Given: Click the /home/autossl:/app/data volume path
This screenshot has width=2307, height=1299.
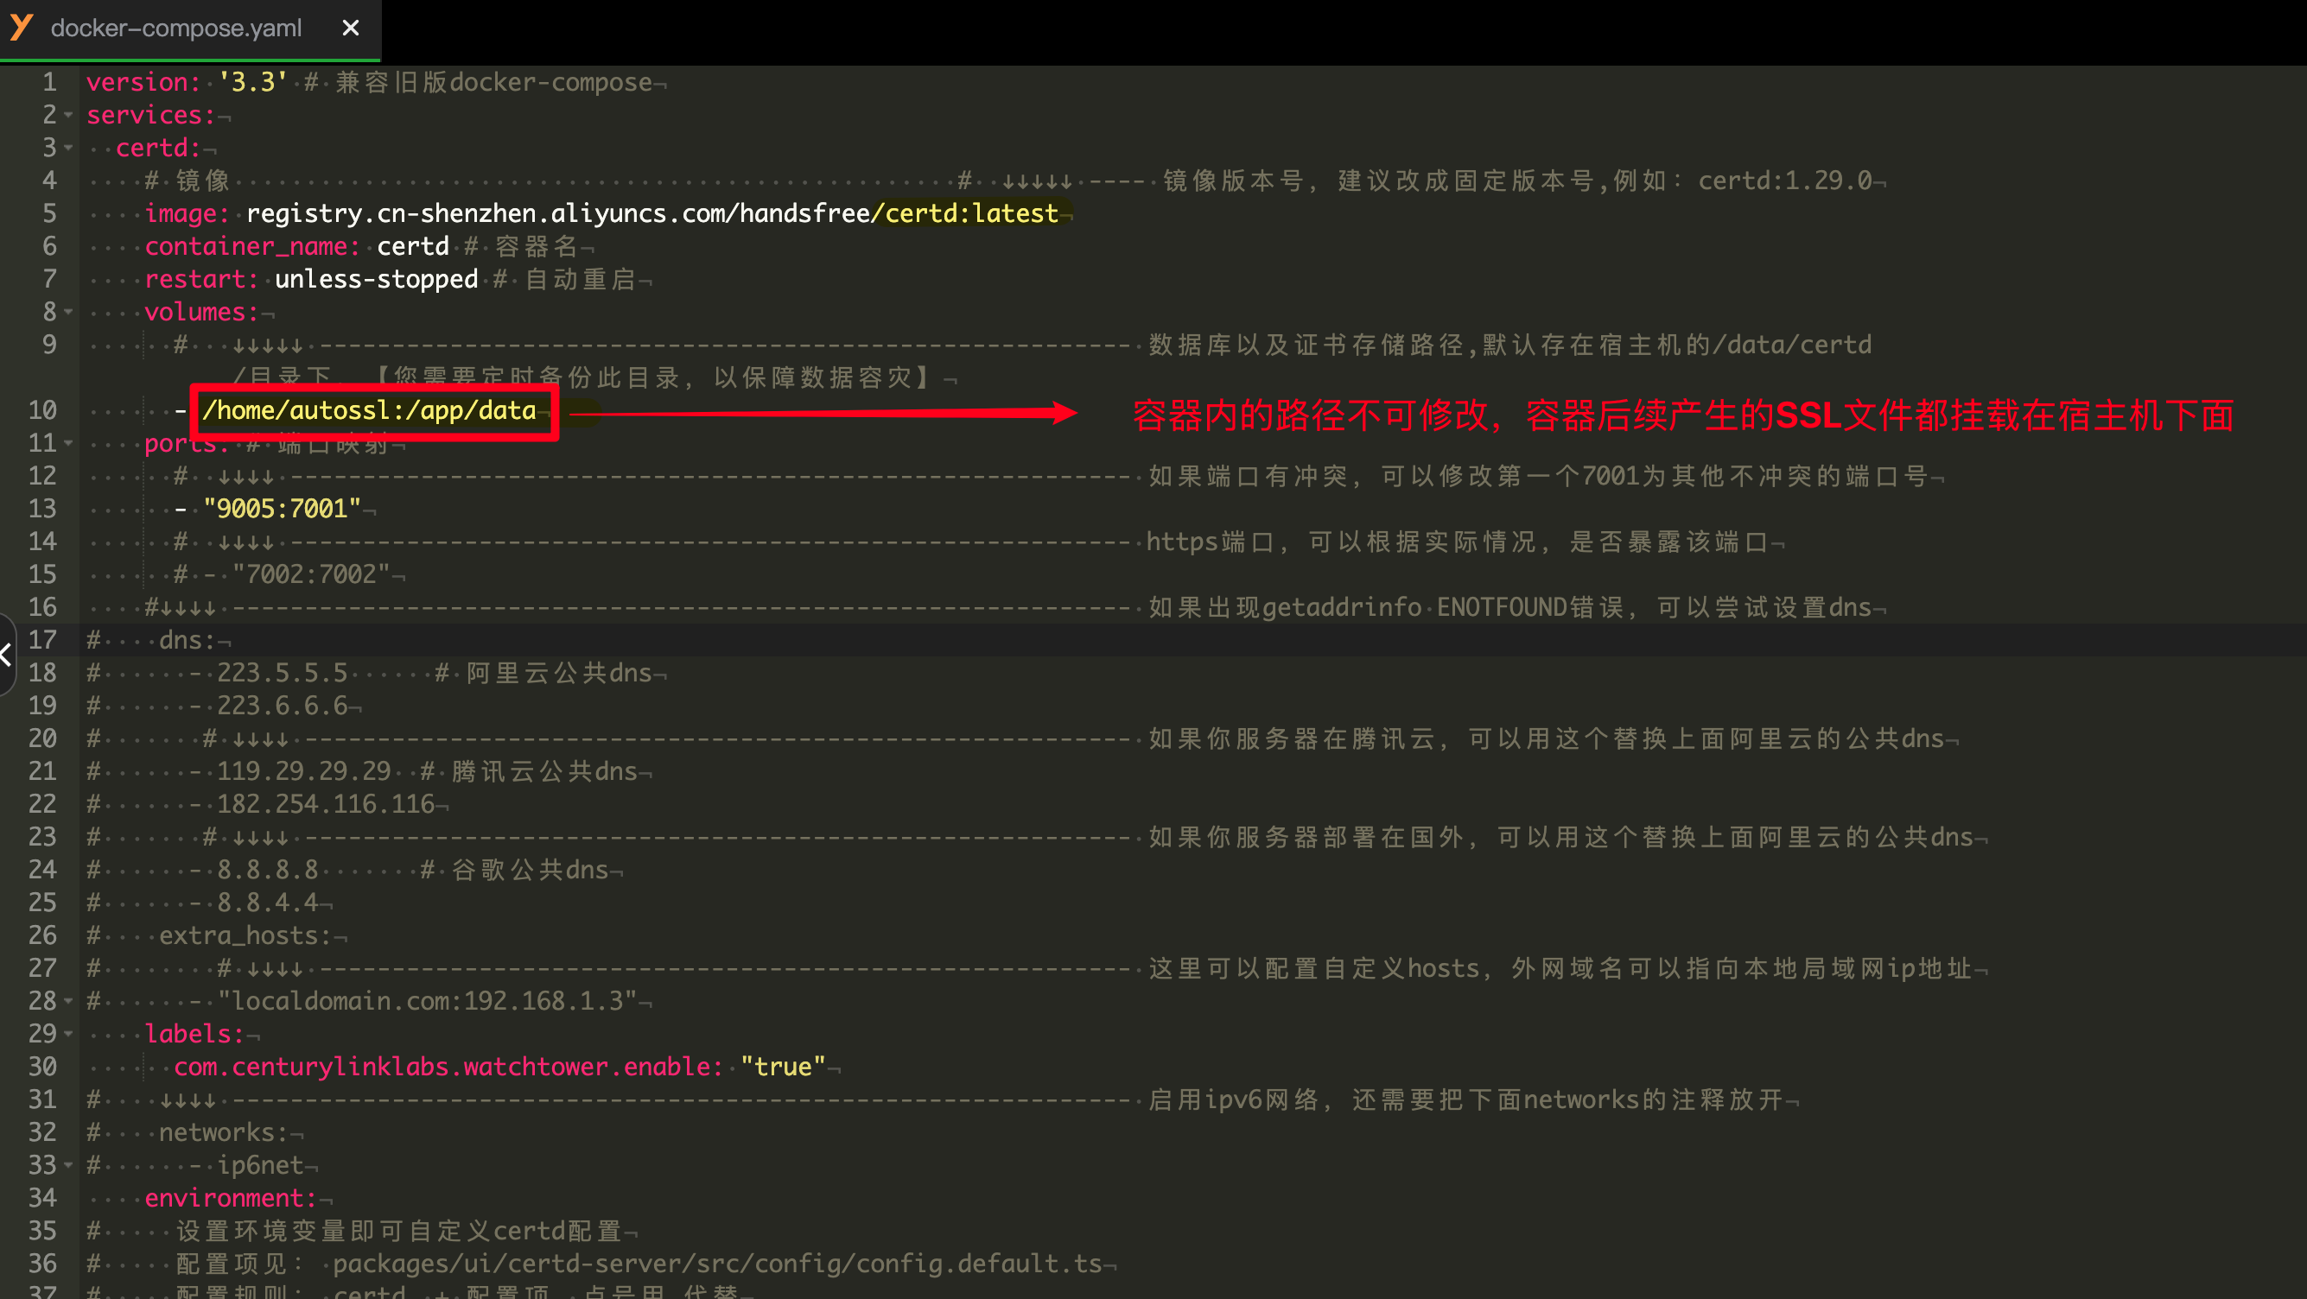Looking at the screenshot, I should pyautogui.click(x=369, y=410).
